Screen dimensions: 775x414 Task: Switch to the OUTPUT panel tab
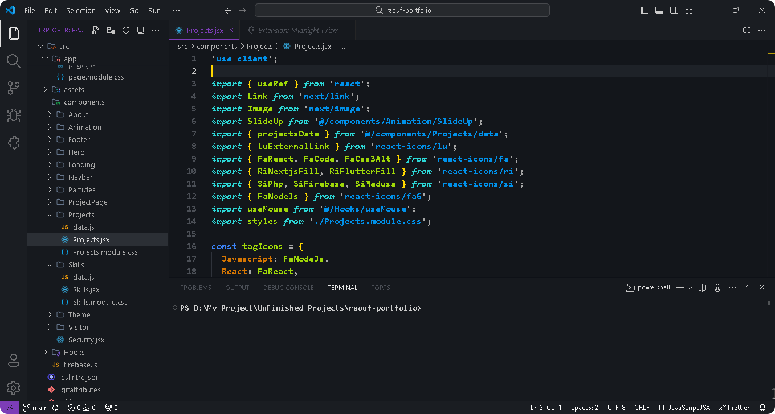(237, 288)
